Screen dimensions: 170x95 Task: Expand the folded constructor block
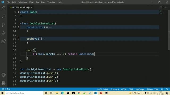tap(18, 27)
